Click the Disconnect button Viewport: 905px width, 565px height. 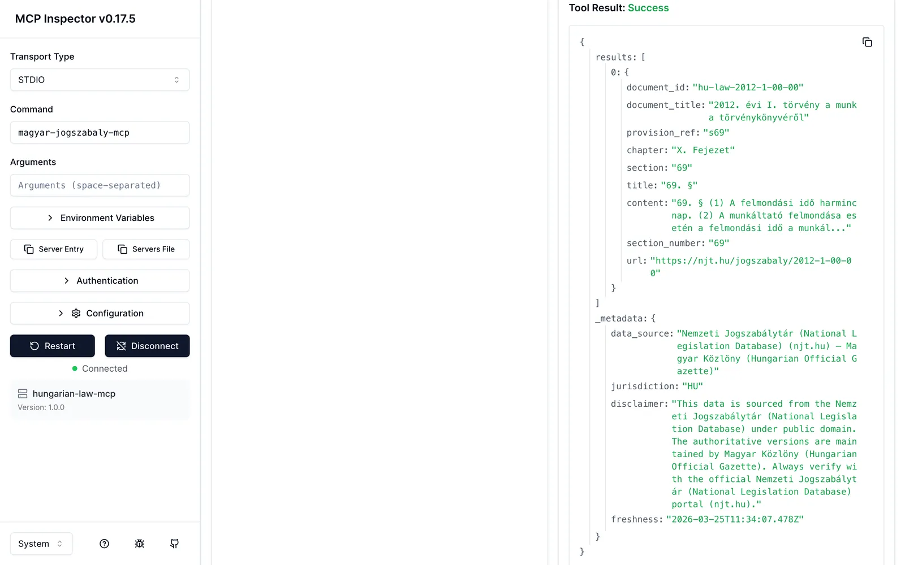coord(147,346)
